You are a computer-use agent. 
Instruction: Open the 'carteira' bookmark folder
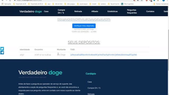[102, 4]
